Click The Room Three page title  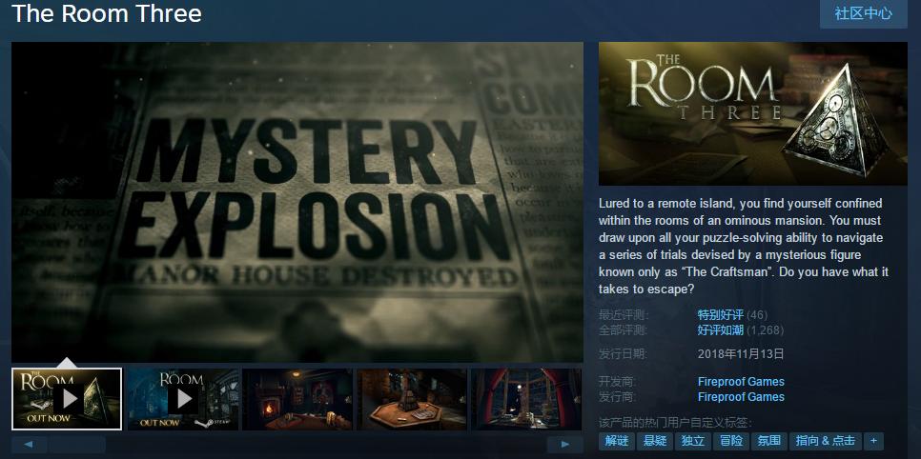[x=107, y=13]
